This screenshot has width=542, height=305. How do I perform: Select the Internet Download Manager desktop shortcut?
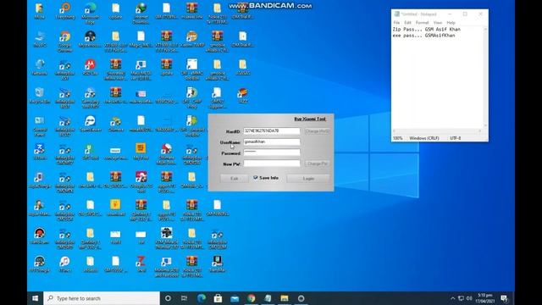coord(141,14)
